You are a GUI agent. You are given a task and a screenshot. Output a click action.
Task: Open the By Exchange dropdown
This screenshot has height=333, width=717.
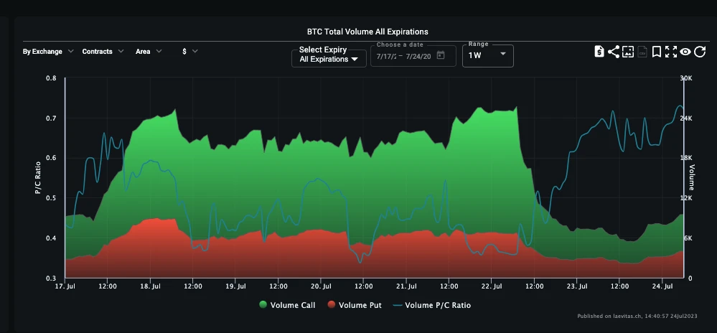[48, 52]
